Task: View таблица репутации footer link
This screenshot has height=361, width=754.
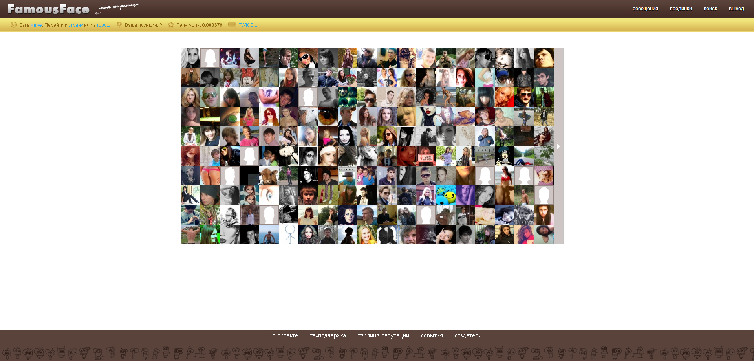Action: [383, 335]
